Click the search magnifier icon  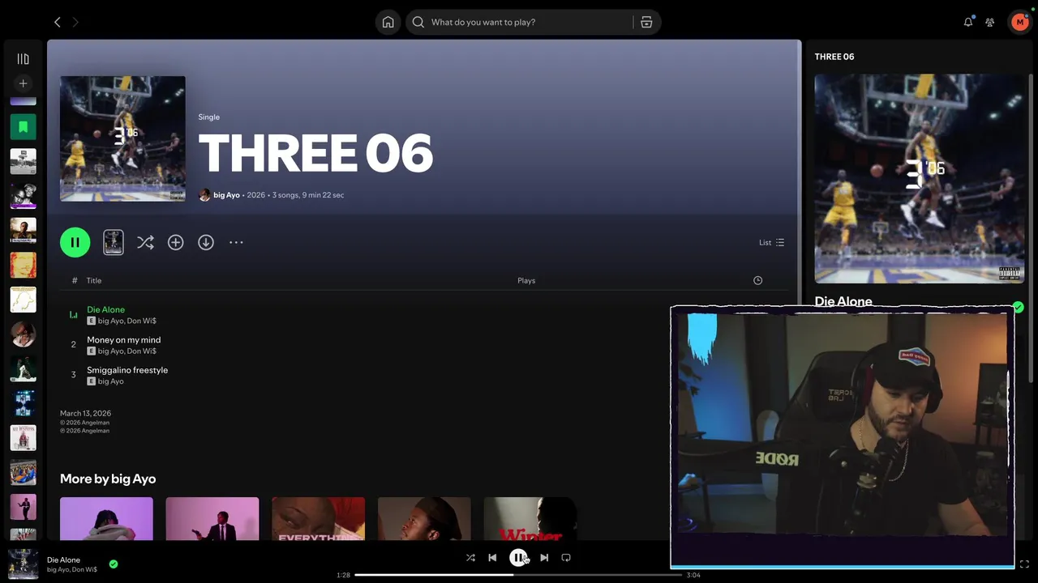coord(418,22)
